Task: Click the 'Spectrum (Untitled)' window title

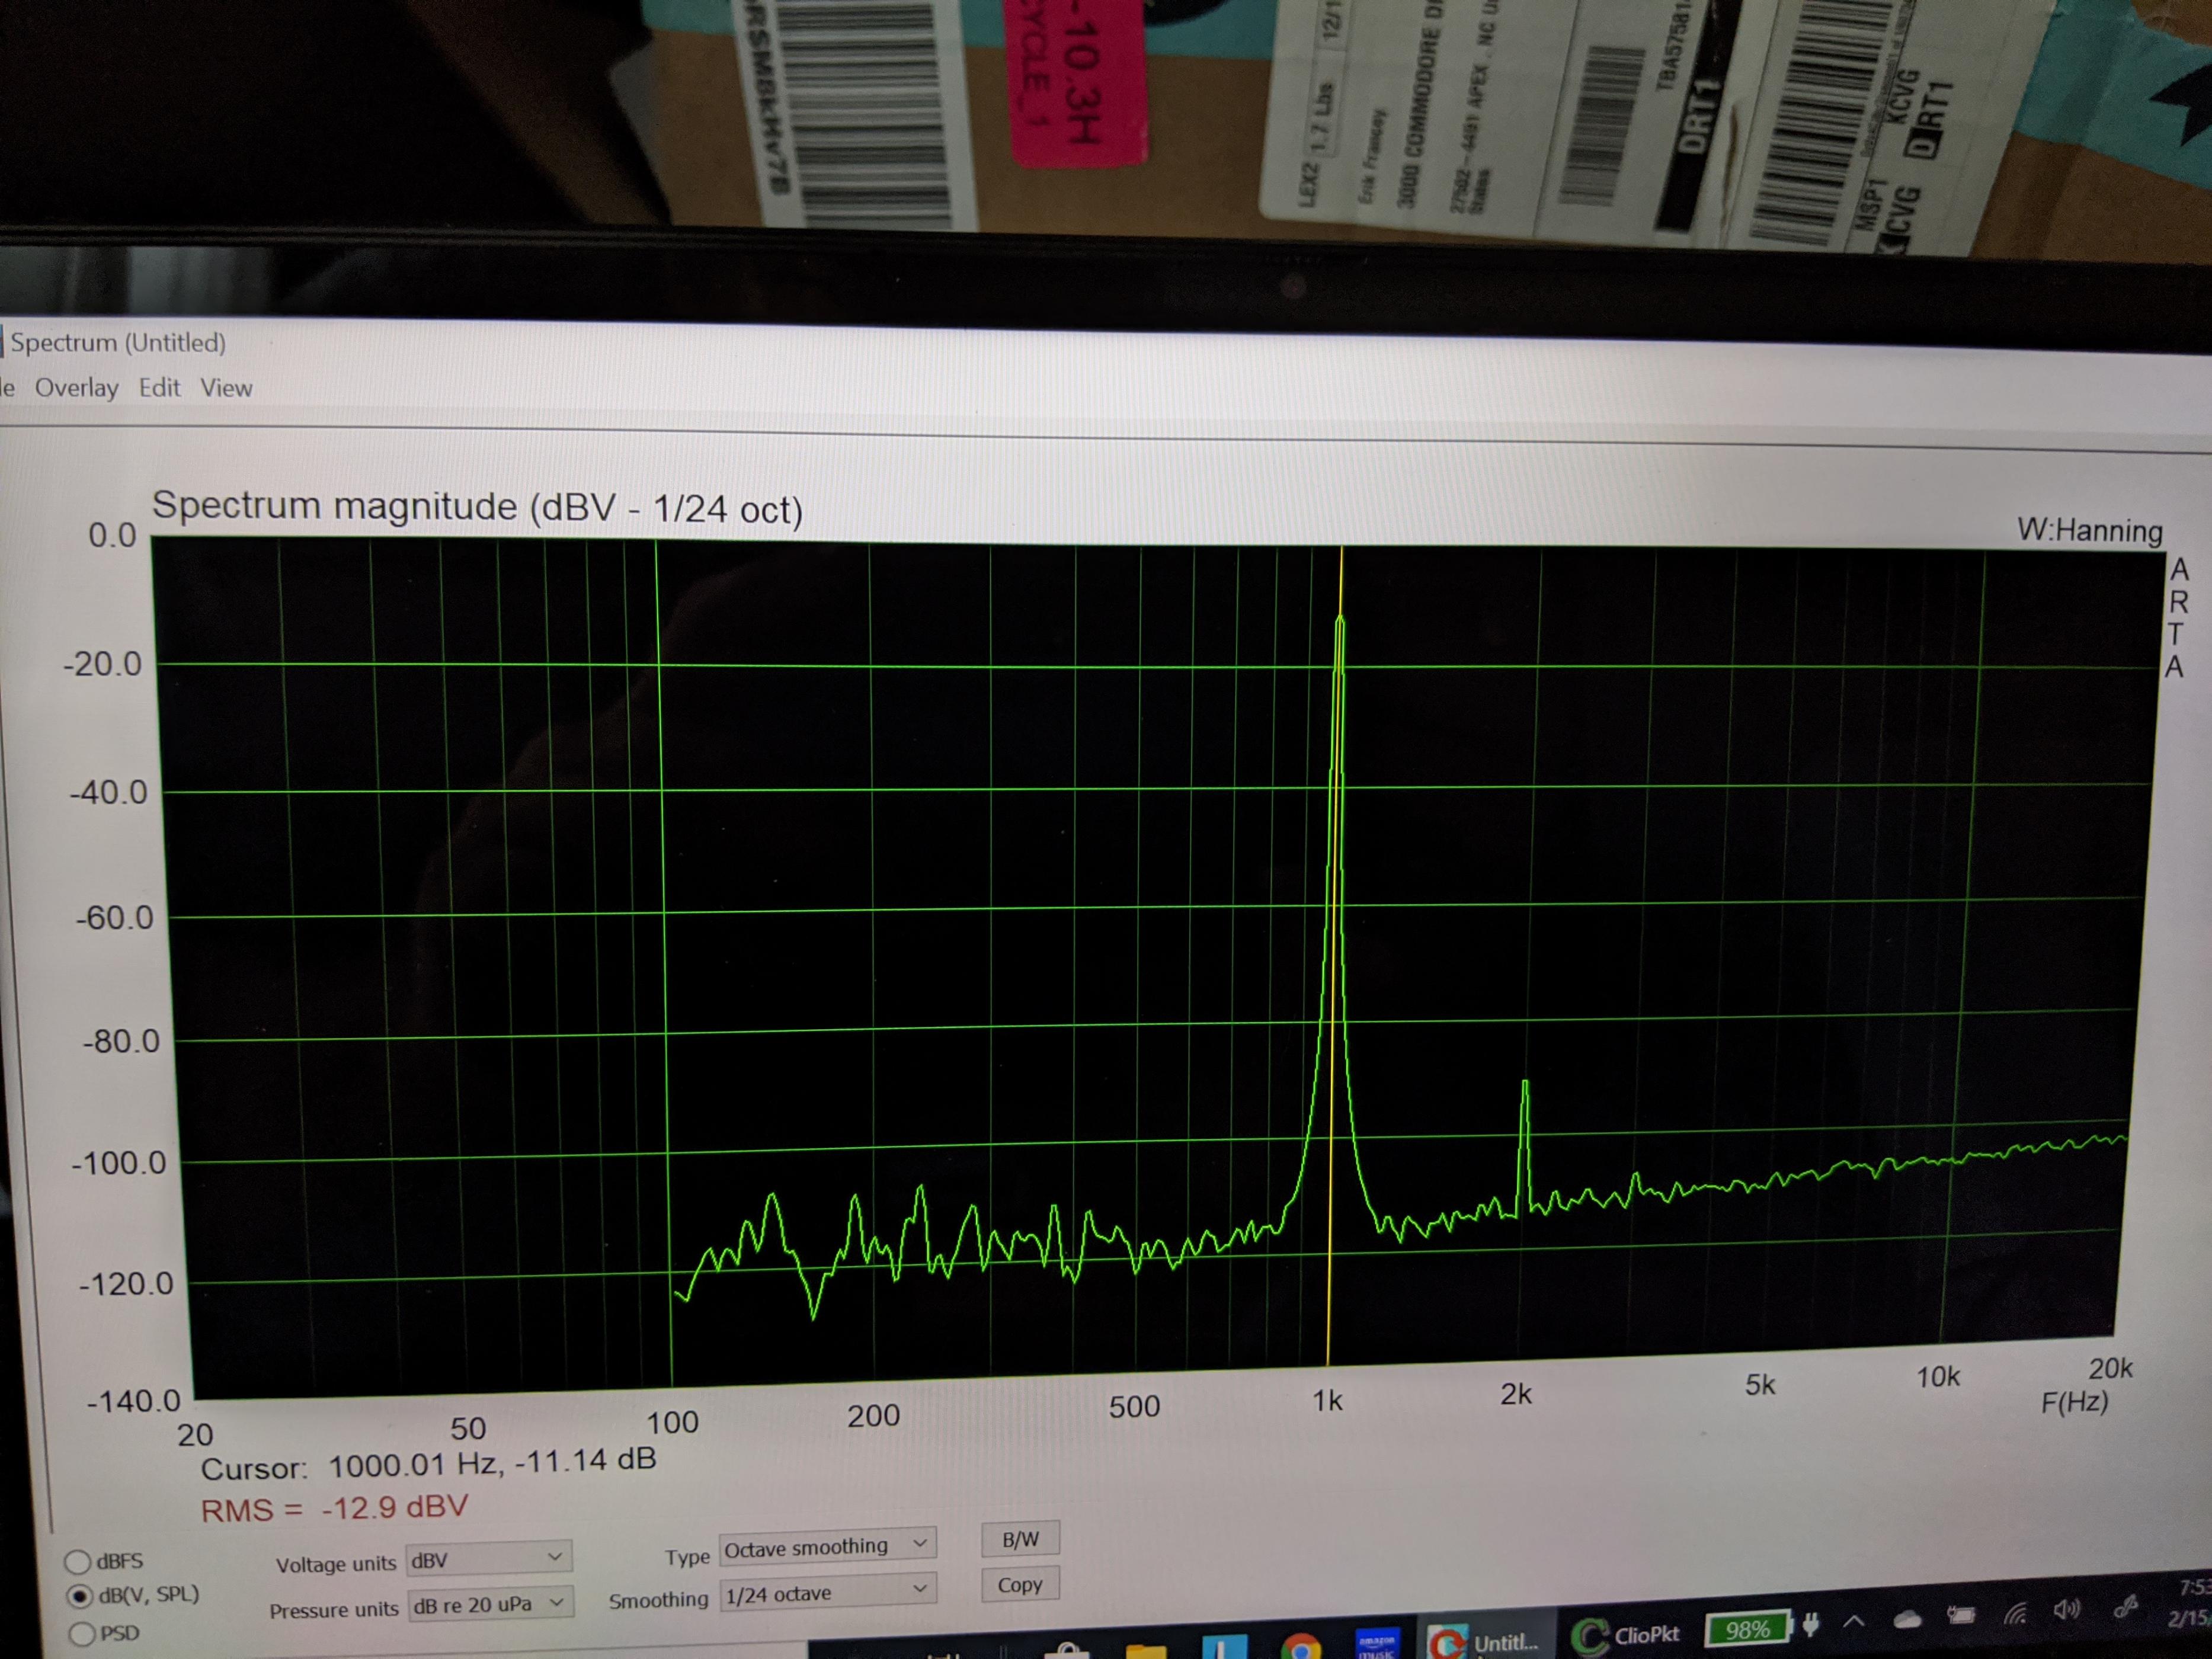Action: [x=118, y=343]
